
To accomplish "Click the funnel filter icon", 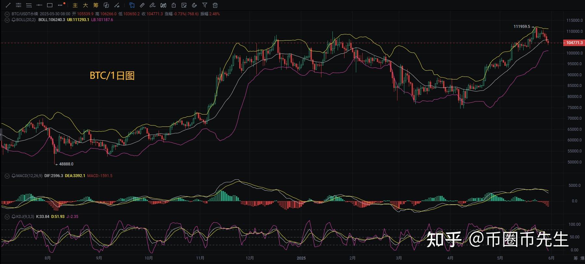I will (x=204, y=5).
